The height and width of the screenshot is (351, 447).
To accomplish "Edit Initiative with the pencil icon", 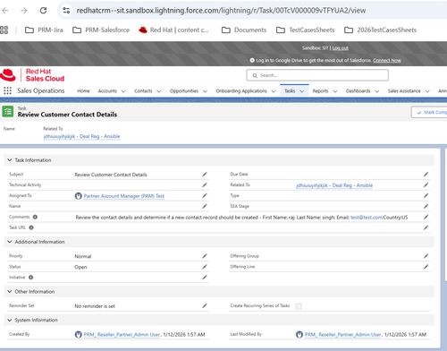I will pos(205,278).
